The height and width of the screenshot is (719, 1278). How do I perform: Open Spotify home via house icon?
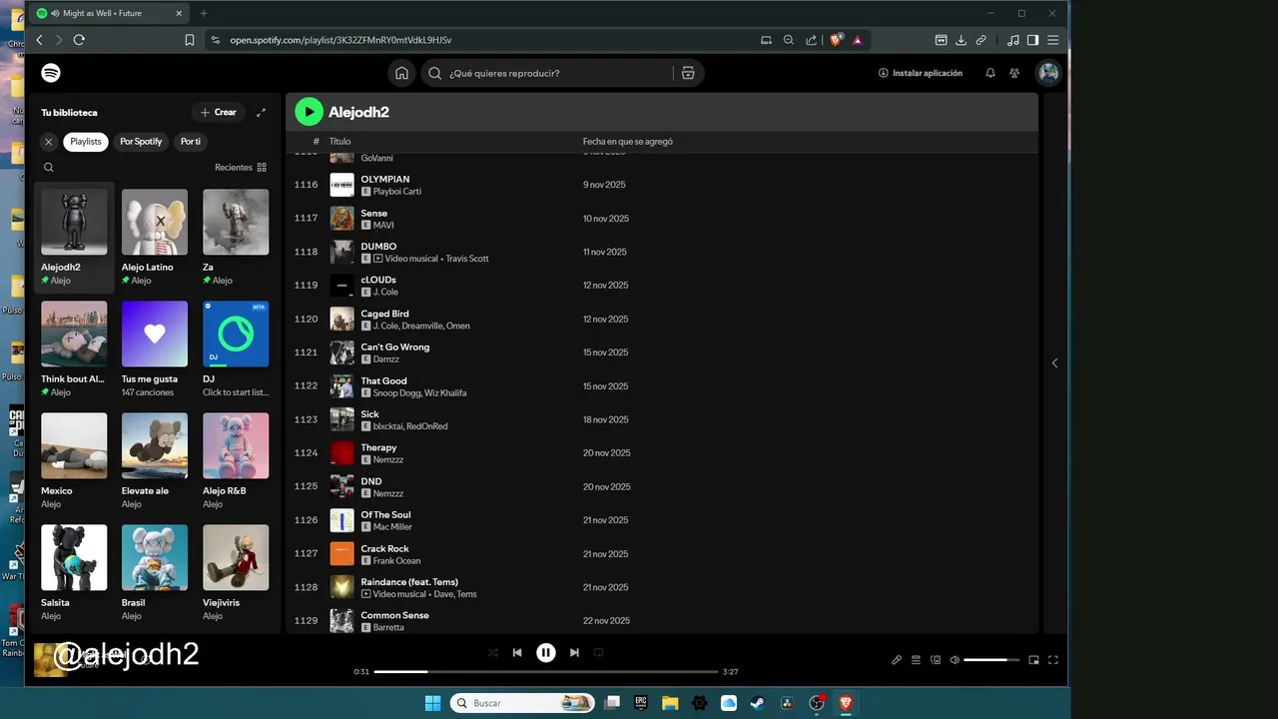point(401,73)
